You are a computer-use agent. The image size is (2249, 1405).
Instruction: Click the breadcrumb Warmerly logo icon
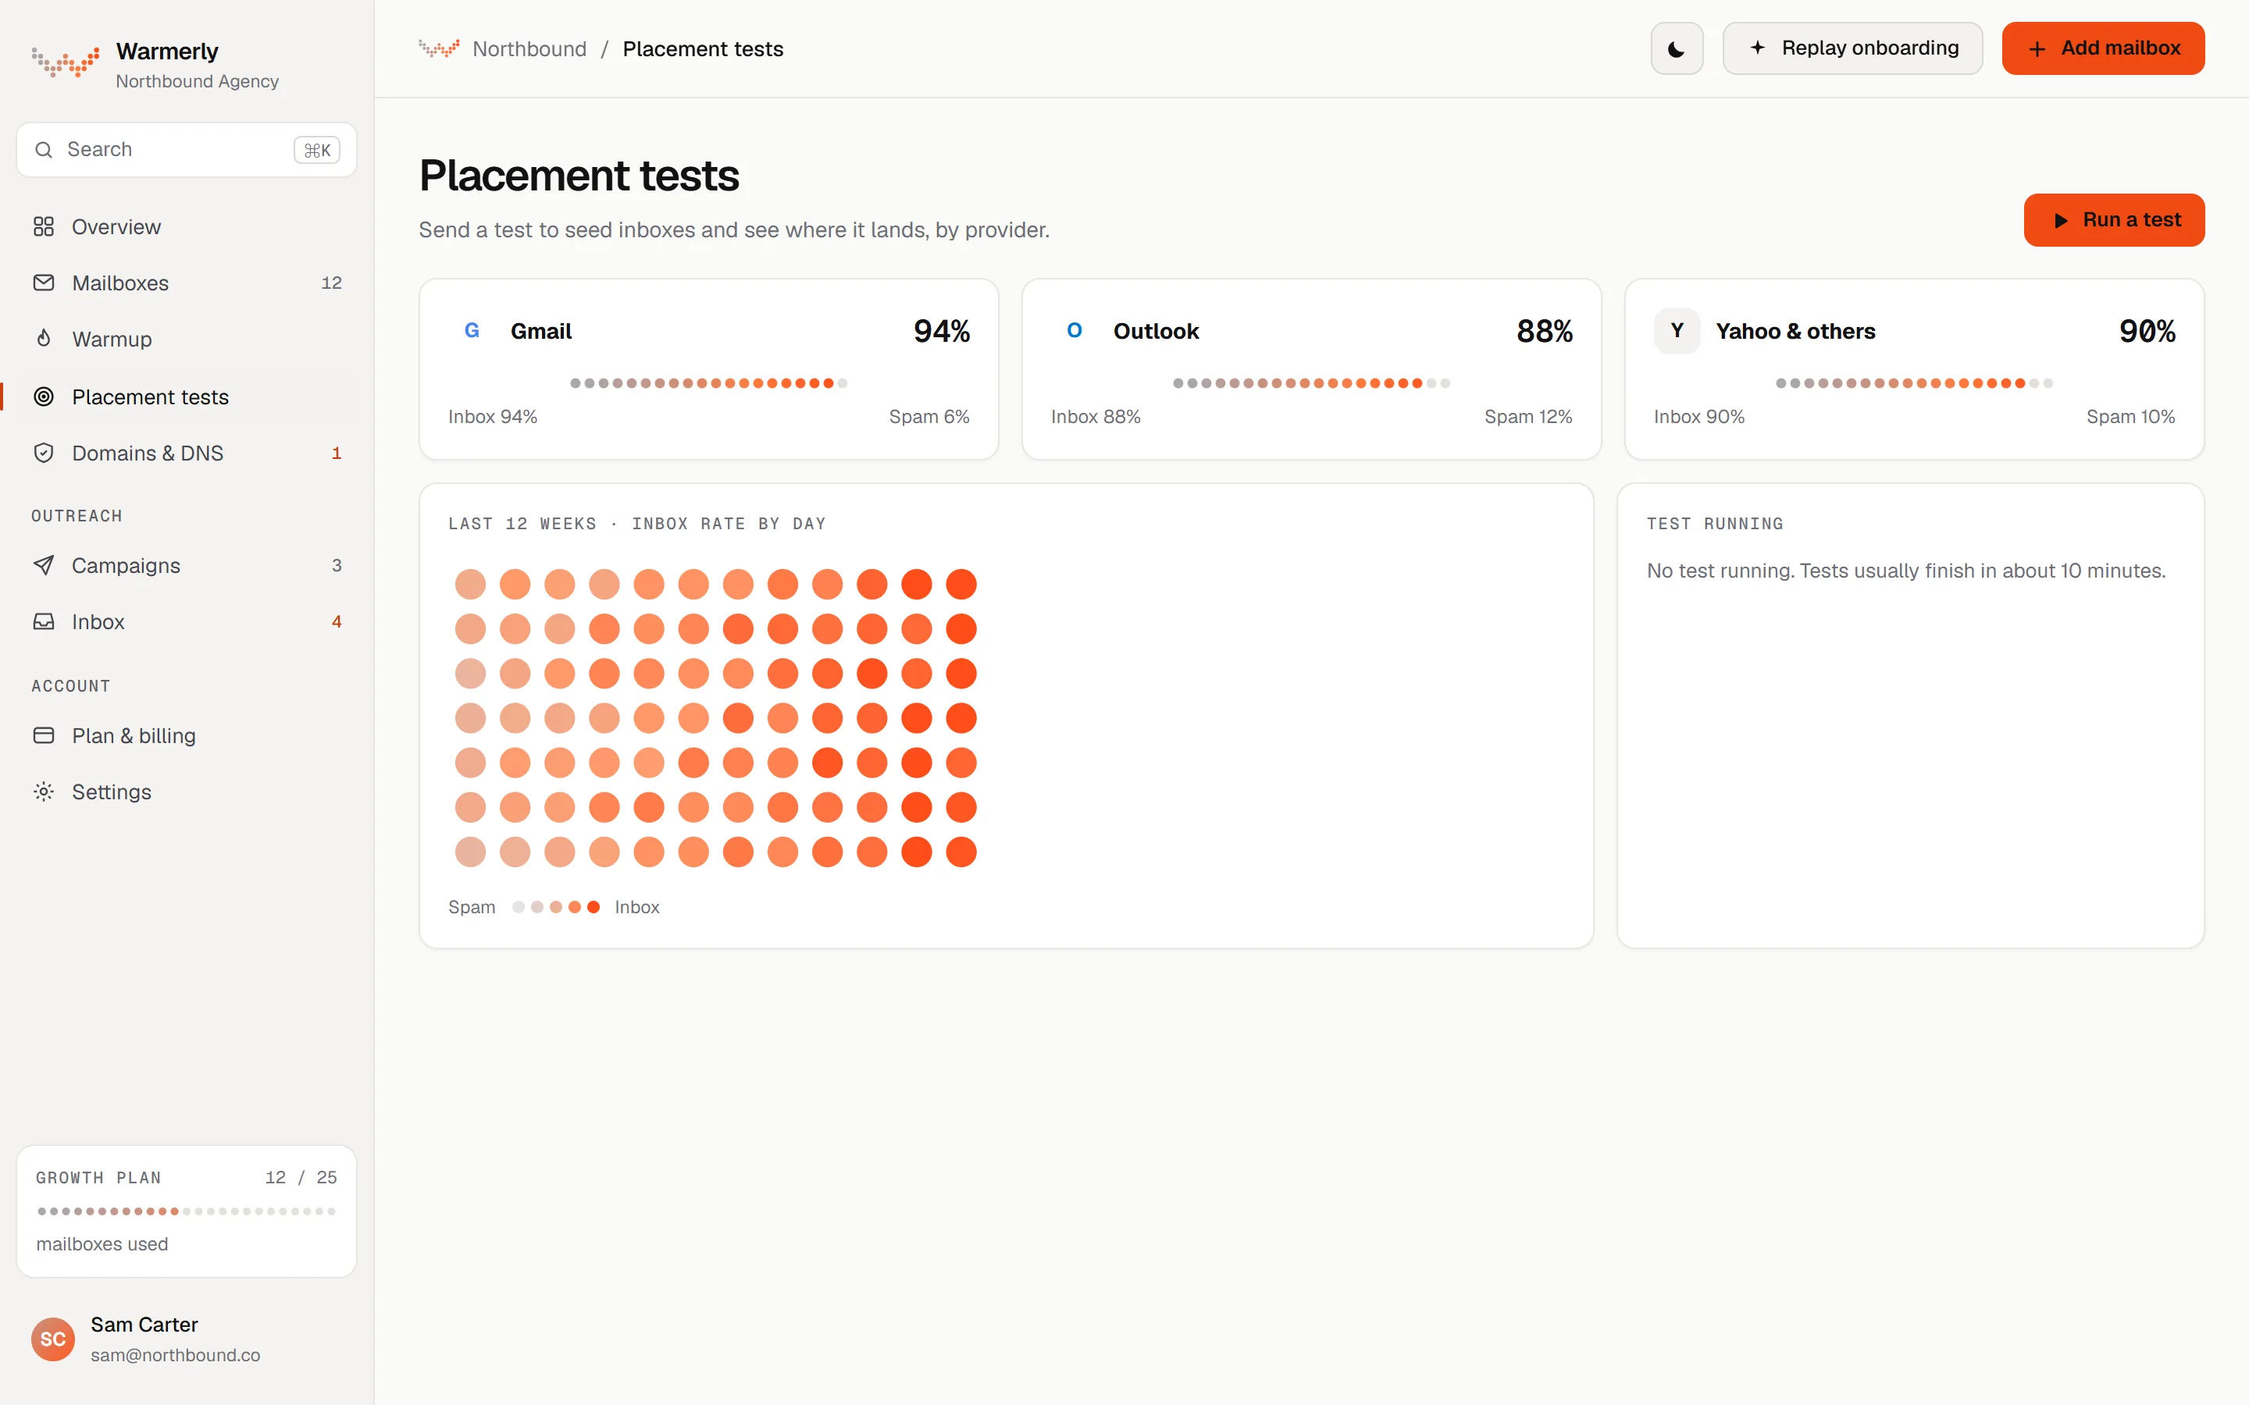coord(439,48)
